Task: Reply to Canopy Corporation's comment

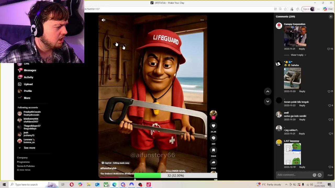Action: [x=302, y=49]
